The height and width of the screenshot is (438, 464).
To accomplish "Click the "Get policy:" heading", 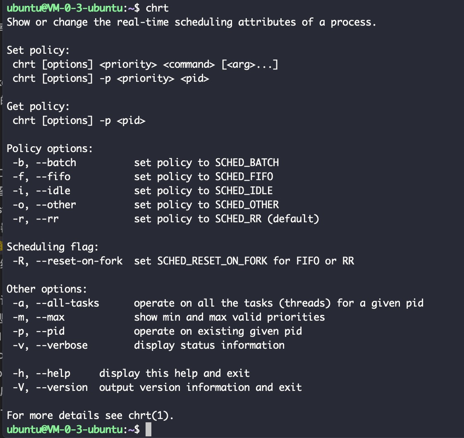I will (x=38, y=106).
